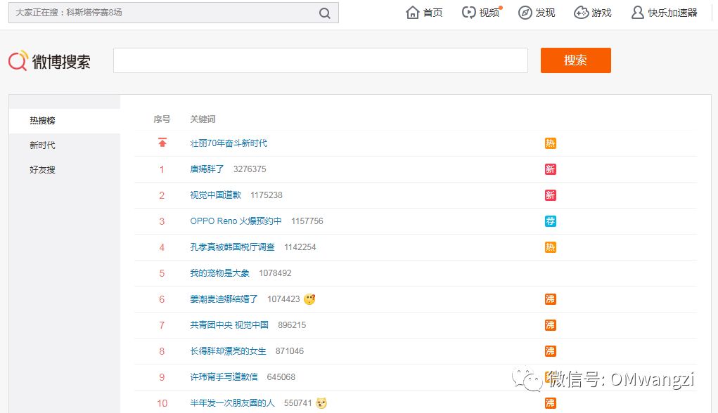Click rank number 1 in 序号 column
718x413 pixels.
[x=162, y=169]
